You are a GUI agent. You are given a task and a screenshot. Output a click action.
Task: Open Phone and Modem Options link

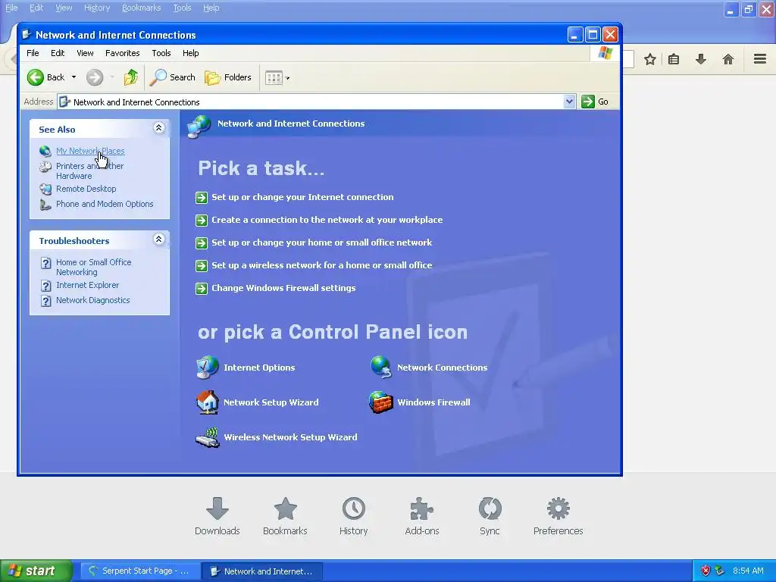[x=105, y=204]
